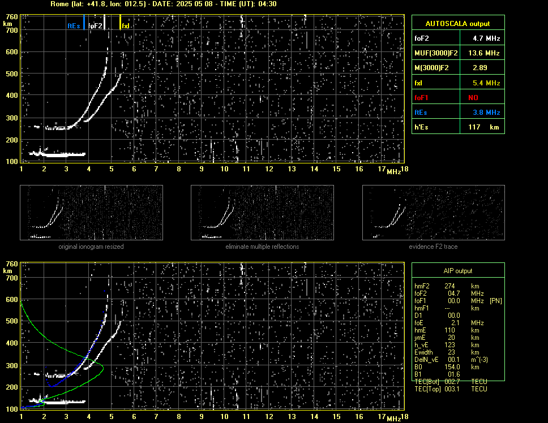Select the red foF1 value 'NO'

coord(473,98)
